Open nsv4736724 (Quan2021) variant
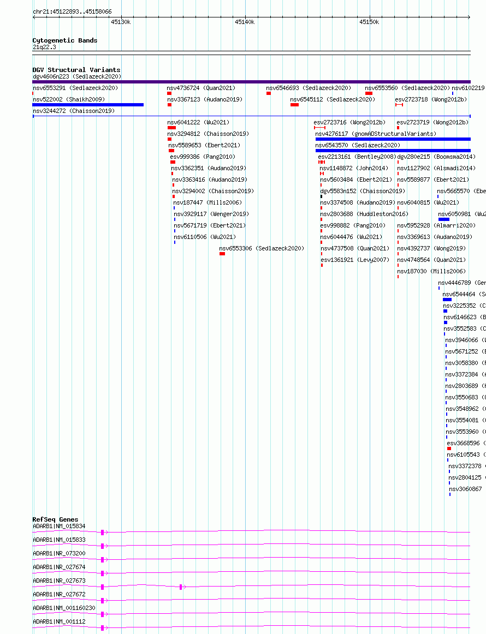Screen dimensions: 486x634 201,88
